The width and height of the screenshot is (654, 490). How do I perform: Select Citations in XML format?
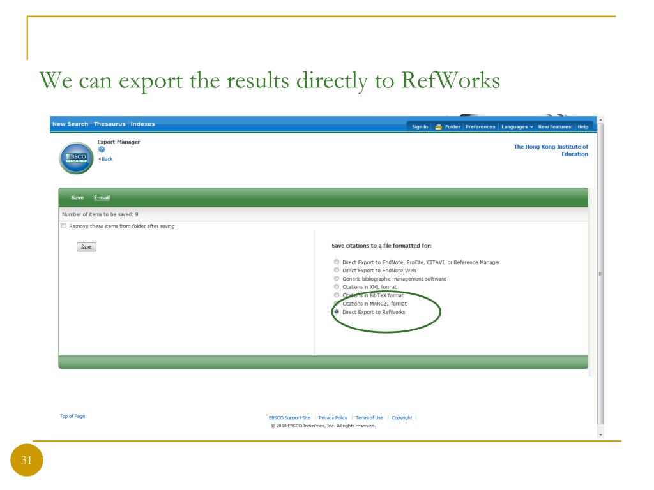coord(336,287)
